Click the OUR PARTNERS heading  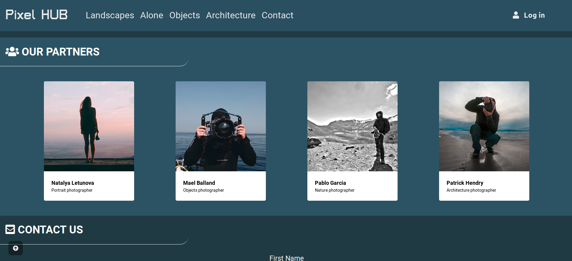61,52
